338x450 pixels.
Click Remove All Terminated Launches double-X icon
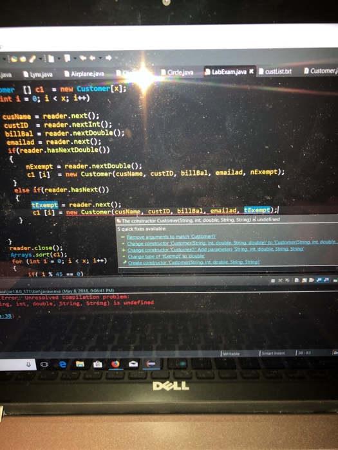[x=287, y=280]
